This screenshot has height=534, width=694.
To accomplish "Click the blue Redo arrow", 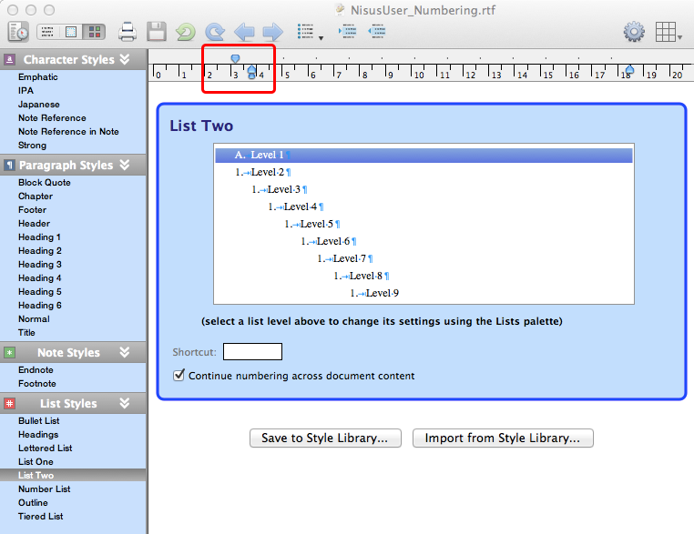I will click(215, 32).
